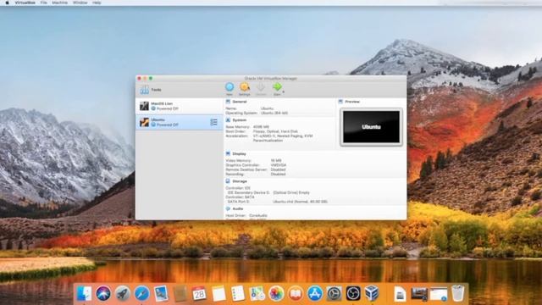The image size is (542, 305).
Task: Open the File menu
Action: click(43, 3)
